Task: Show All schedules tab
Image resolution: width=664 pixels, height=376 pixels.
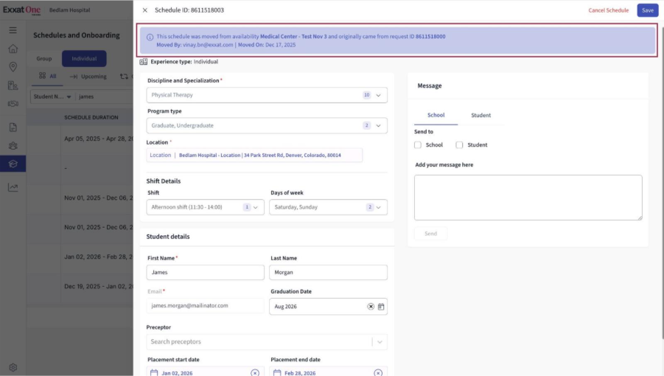Action: pos(47,76)
